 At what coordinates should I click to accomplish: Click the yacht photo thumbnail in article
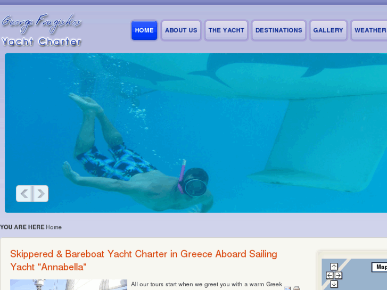[69, 285]
